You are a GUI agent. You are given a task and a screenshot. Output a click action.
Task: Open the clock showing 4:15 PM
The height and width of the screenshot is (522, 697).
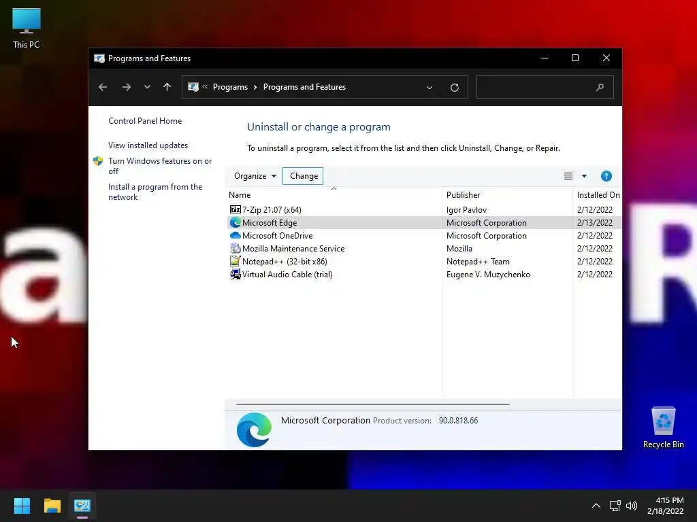[x=666, y=506]
